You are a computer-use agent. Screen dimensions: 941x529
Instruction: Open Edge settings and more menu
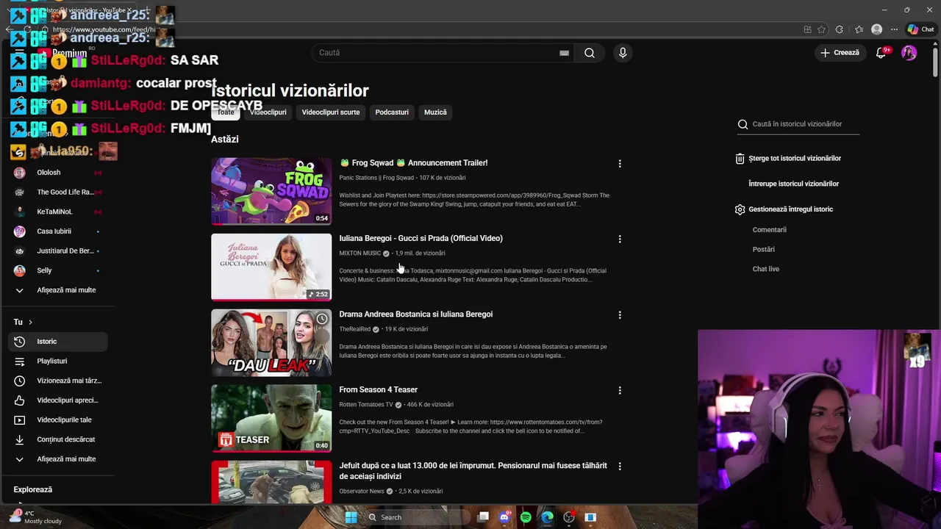[x=894, y=29]
